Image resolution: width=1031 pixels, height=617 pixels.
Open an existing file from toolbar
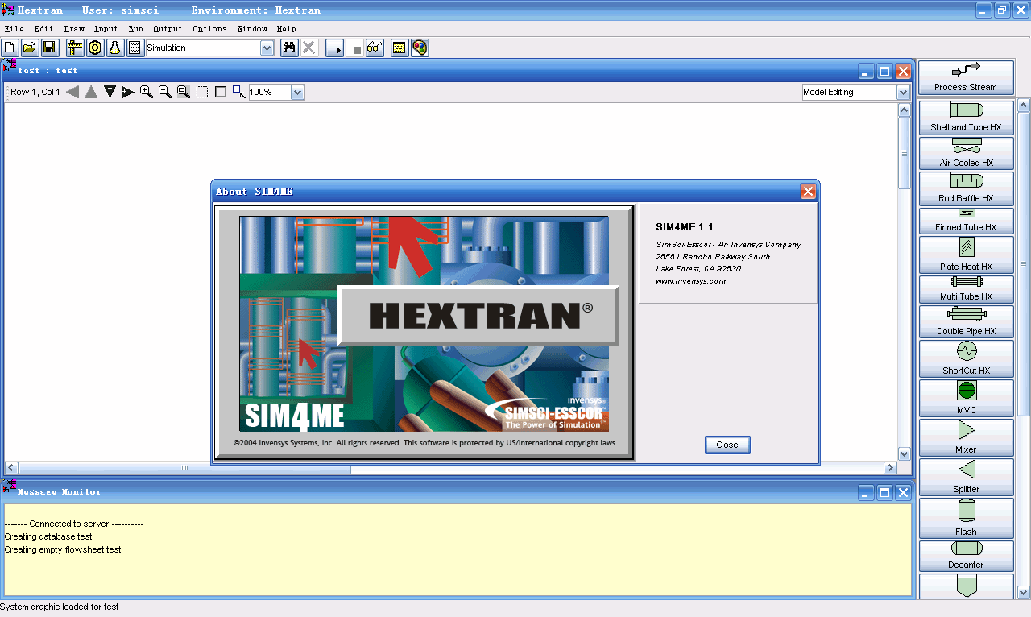coord(30,48)
